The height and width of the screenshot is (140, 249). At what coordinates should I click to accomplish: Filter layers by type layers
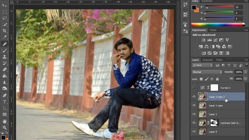coord(229,65)
